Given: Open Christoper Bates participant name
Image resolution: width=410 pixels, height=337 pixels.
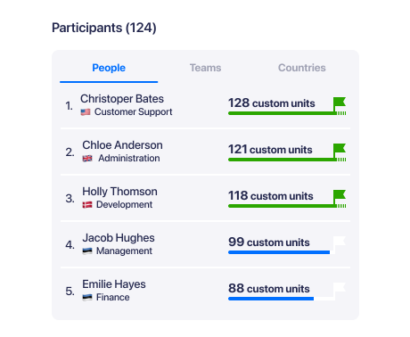Looking at the screenshot, I should (122, 99).
